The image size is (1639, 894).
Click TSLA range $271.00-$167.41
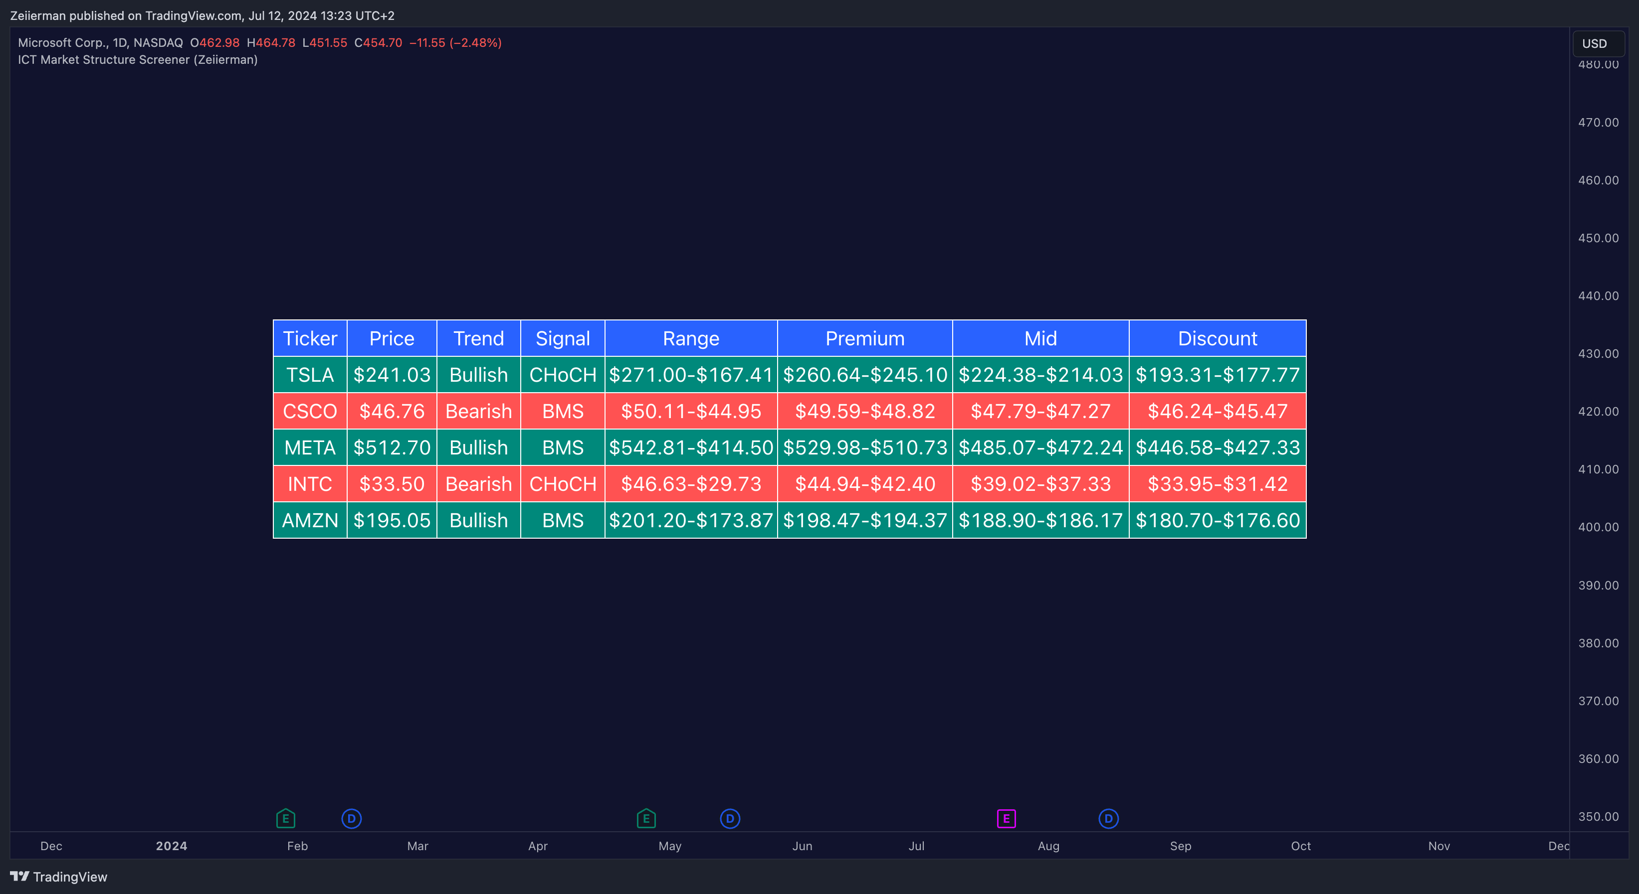691,375
